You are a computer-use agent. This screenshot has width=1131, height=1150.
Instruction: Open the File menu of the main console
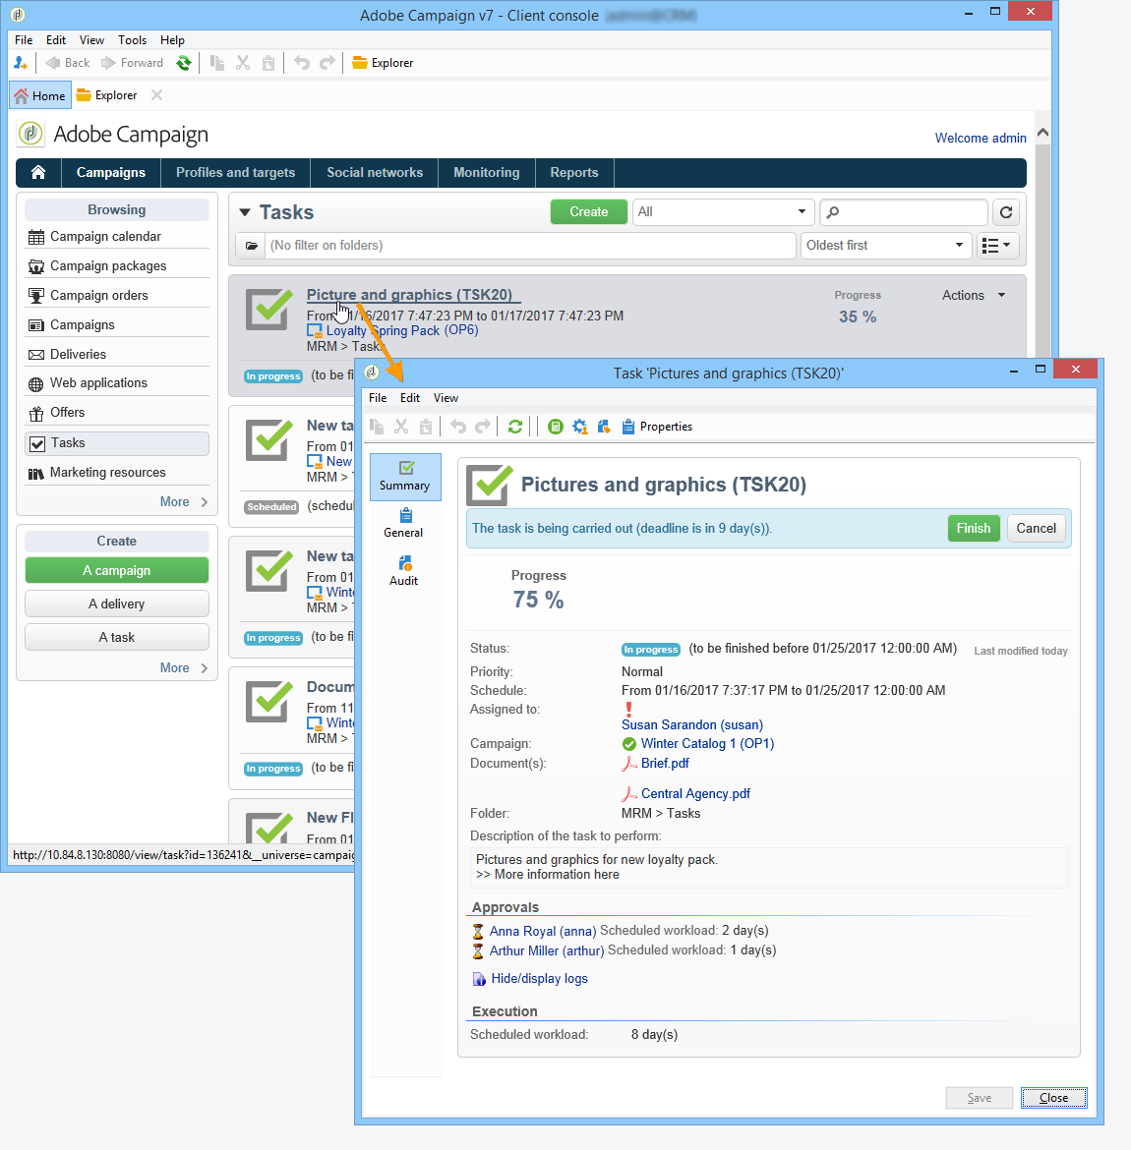click(24, 40)
